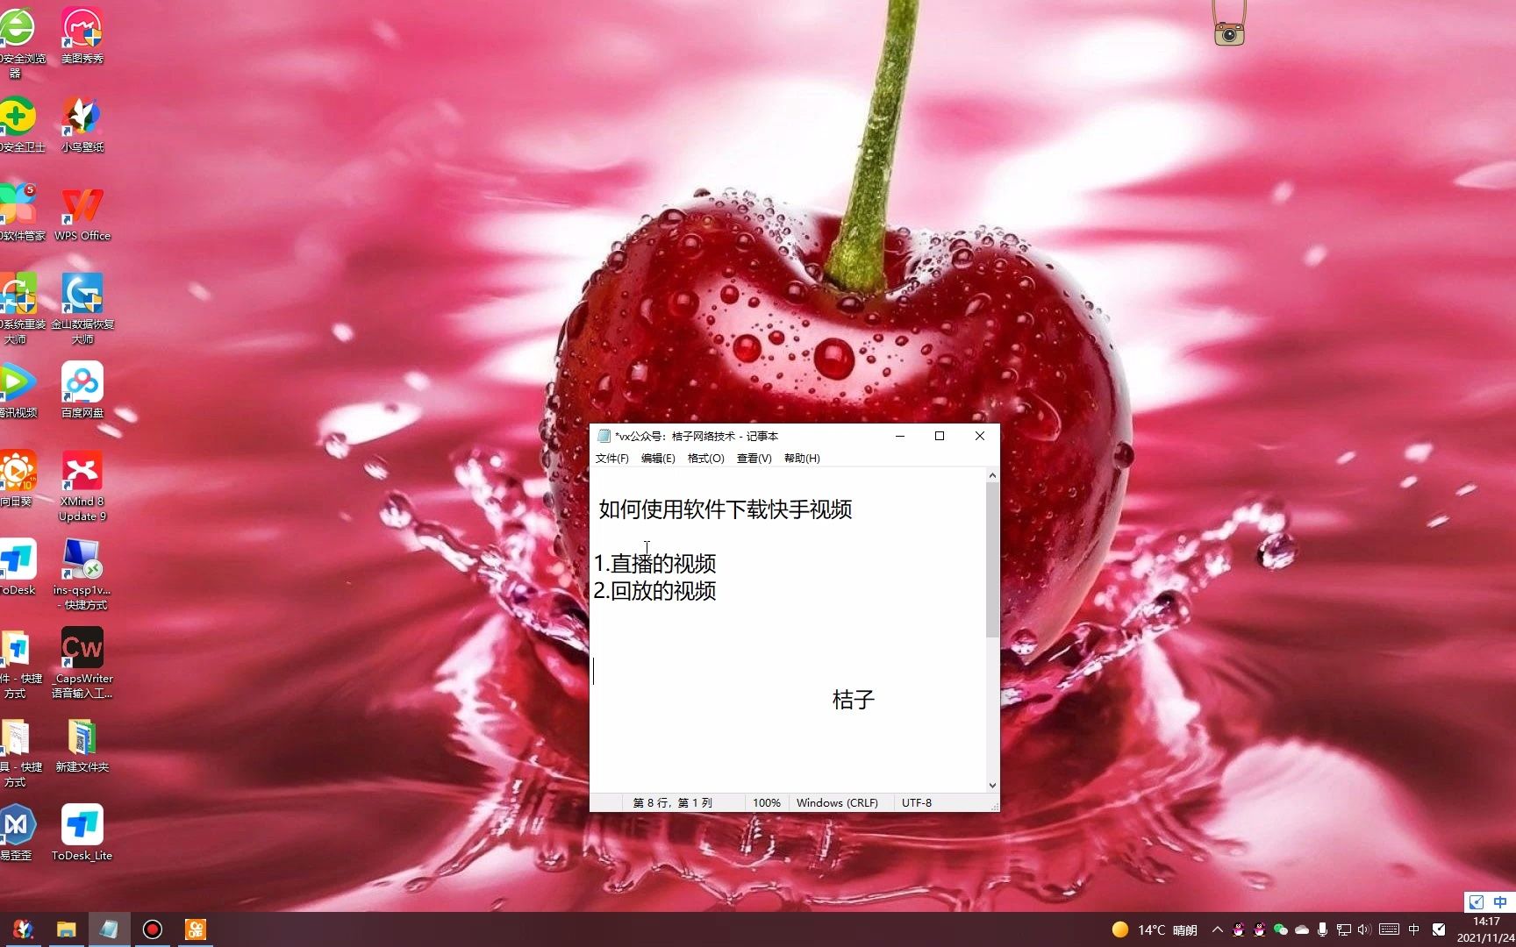Click the taskbar clock showing 14:17

pyautogui.click(x=1485, y=929)
